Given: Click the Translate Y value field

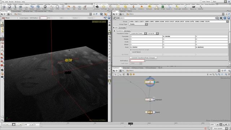Looking at the screenshot, I should coord(179,36).
